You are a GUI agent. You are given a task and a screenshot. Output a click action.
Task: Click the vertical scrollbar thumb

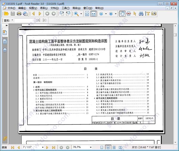click(175, 35)
